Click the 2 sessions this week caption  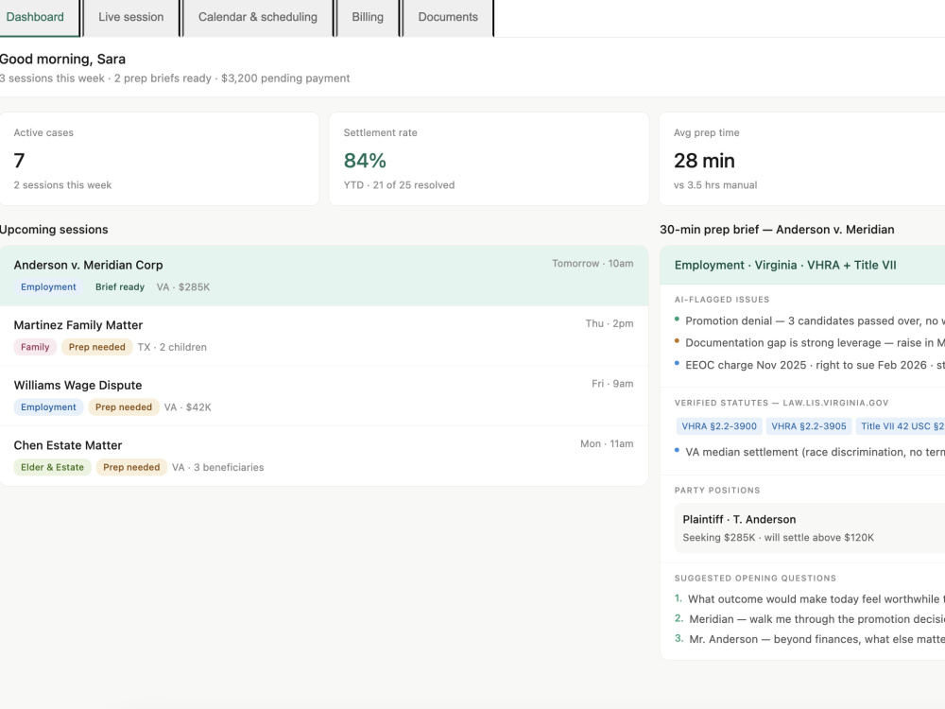pos(62,185)
